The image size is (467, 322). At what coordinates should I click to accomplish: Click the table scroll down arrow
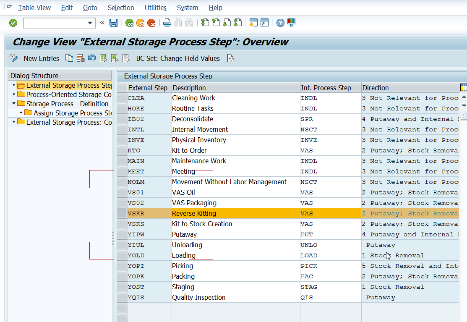pos(464,105)
